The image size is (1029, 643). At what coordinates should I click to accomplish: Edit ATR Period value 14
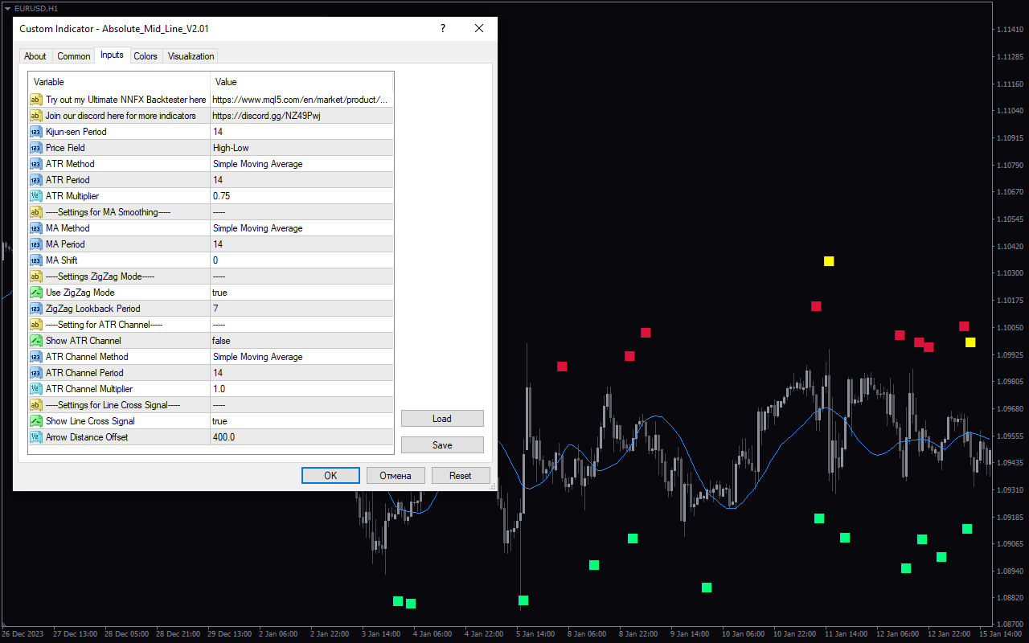301,180
